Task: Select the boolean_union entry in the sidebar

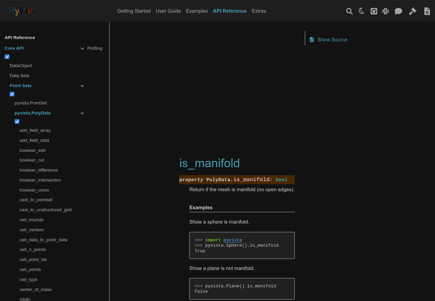Action: coord(34,190)
